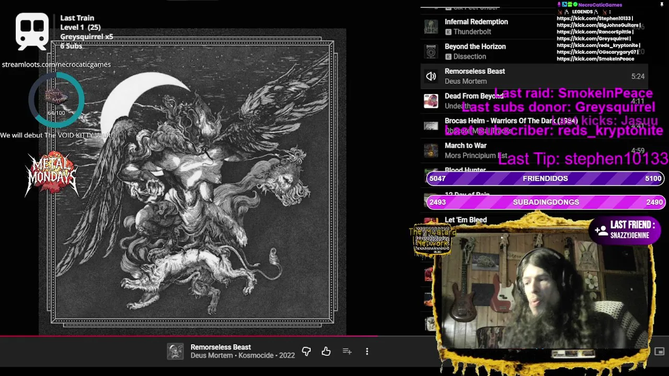Viewport: 669px width, 376px height.
Task: Click the kick.com/BigJohnsGuitars link
Action: click(598, 25)
